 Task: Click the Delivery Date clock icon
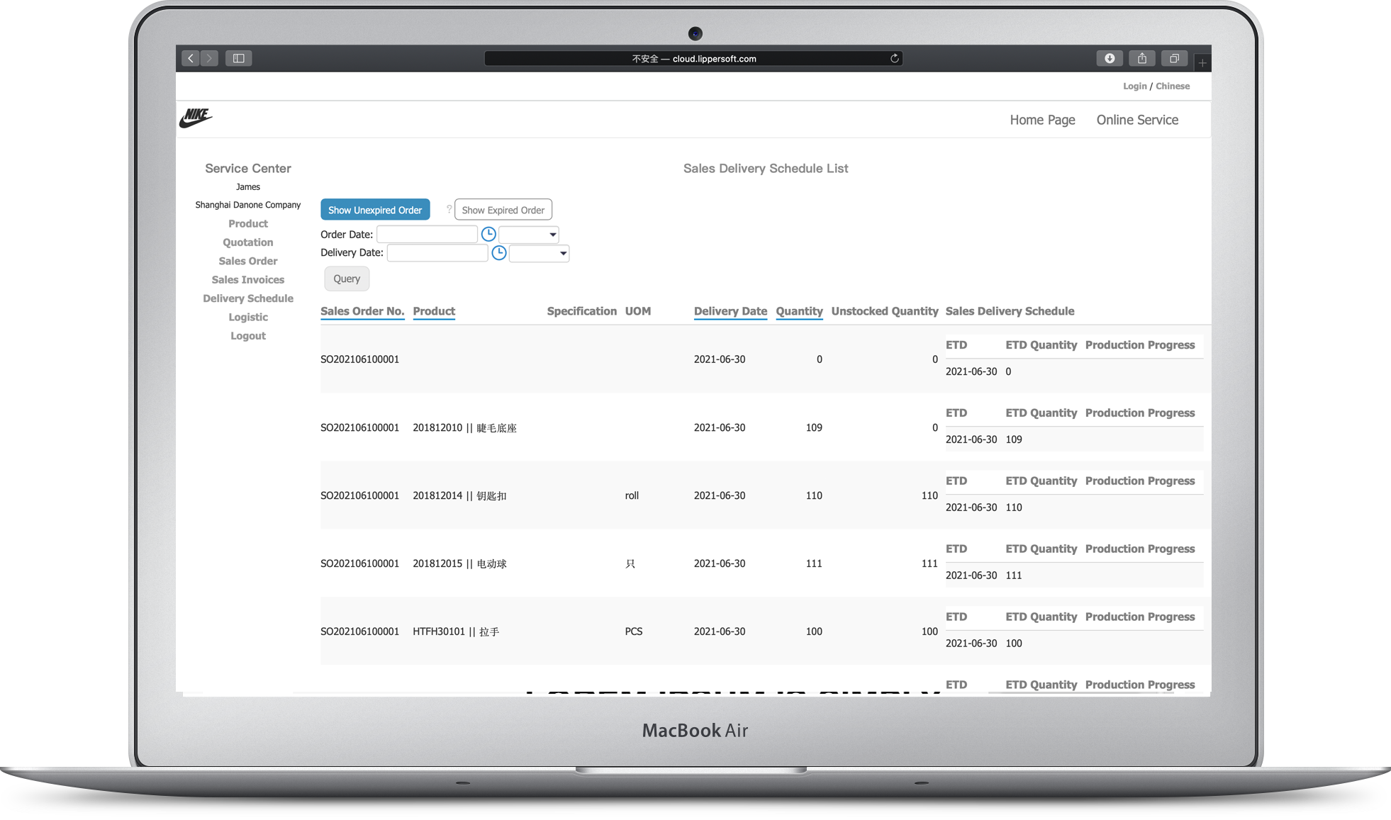[499, 253]
